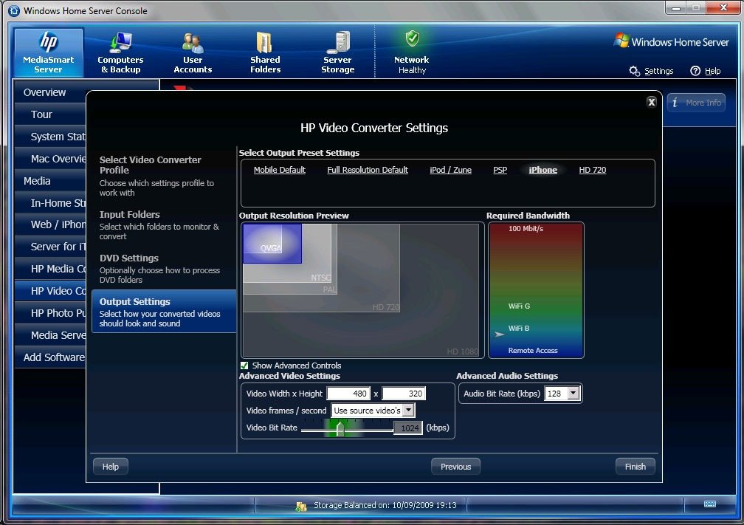Open Audio Bit Rate dropdown
744x525 pixels.
click(x=573, y=393)
